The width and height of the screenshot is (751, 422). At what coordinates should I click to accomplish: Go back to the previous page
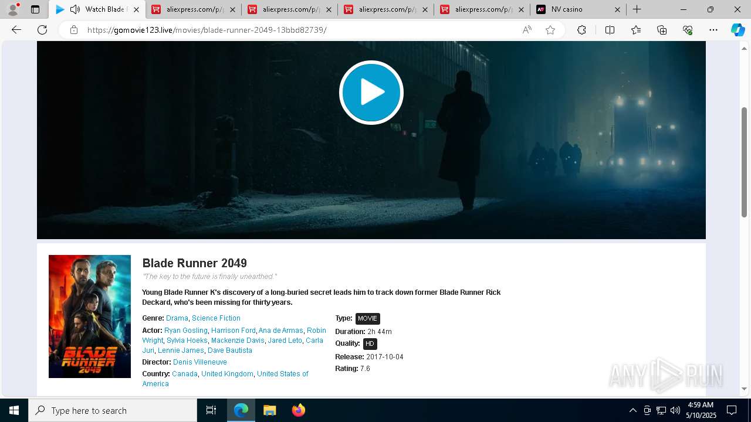[16, 30]
